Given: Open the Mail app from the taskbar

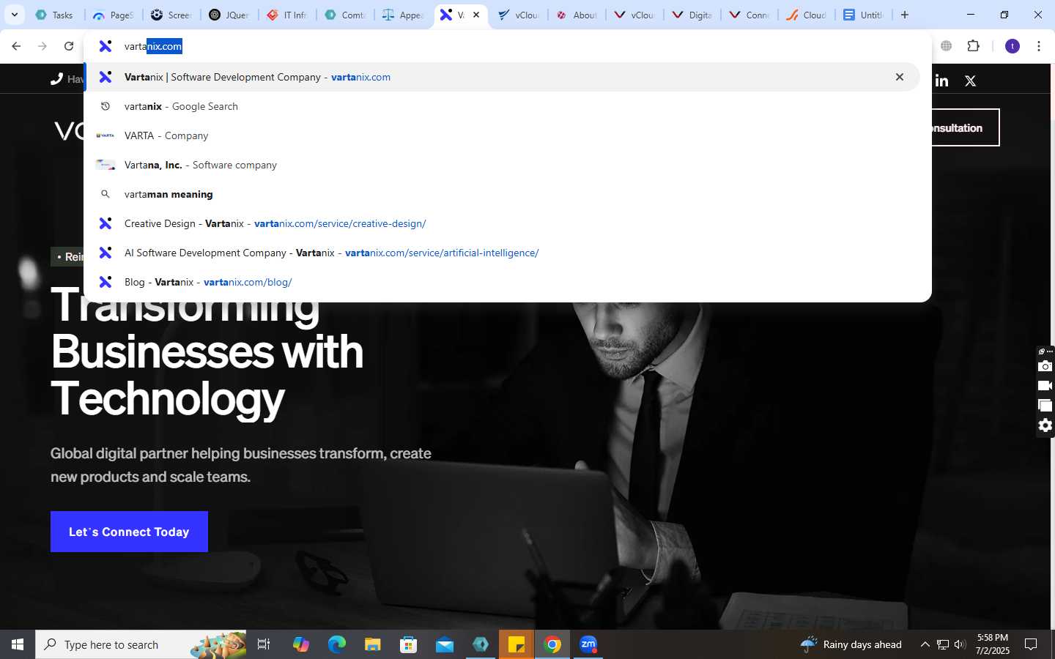Looking at the screenshot, I should pos(445,644).
